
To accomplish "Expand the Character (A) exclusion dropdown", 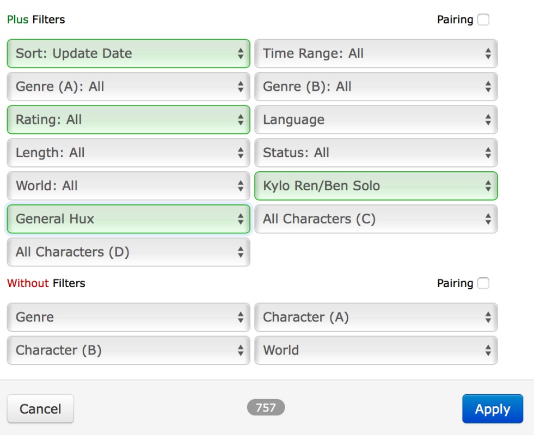I will 376,317.
